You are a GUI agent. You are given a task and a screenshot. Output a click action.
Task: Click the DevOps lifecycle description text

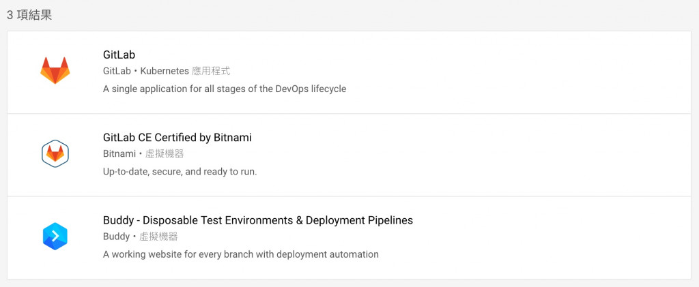(225, 89)
